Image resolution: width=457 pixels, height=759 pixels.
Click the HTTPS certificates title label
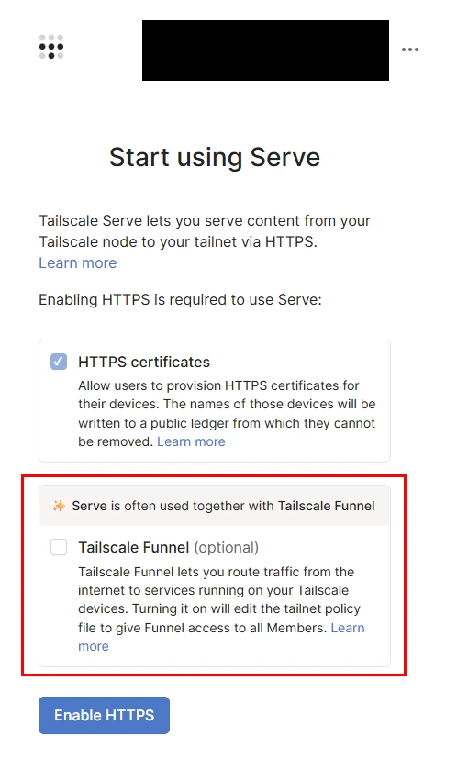click(144, 363)
